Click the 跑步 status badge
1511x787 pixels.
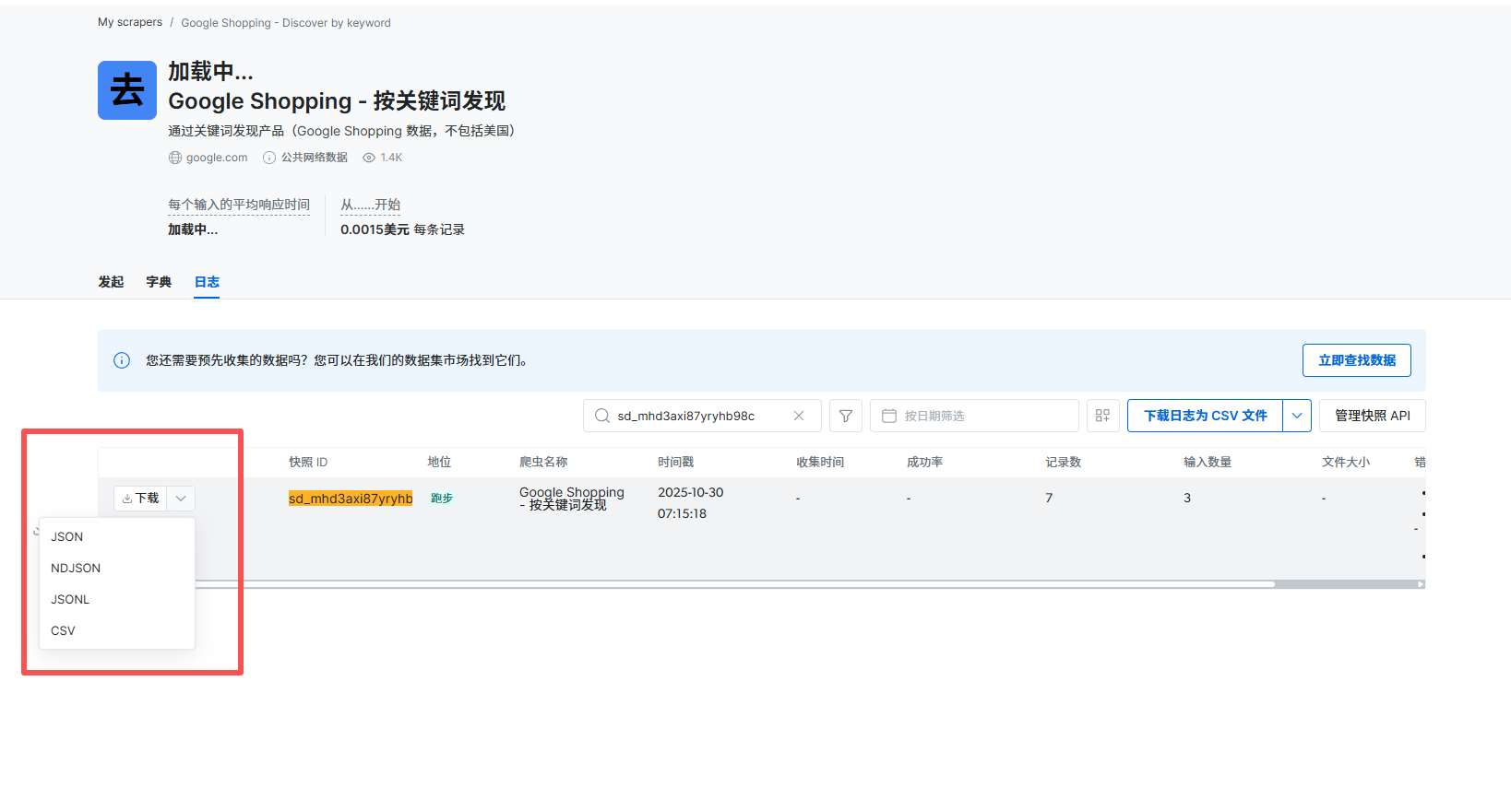coord(442,498)
